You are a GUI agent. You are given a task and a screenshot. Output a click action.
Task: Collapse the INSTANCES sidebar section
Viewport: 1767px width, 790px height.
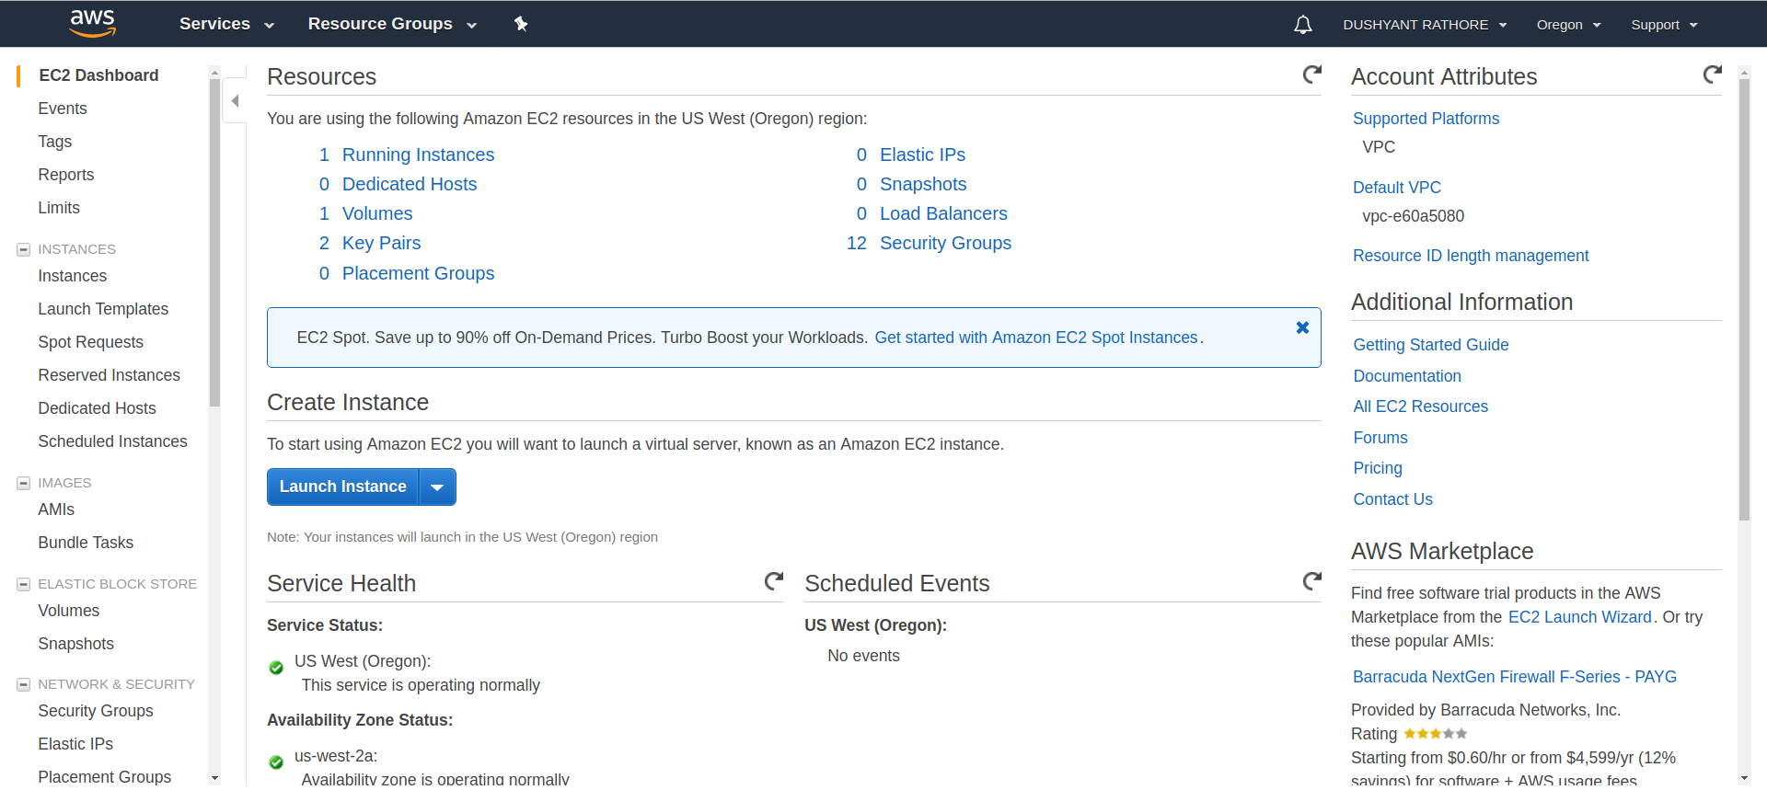24,249
